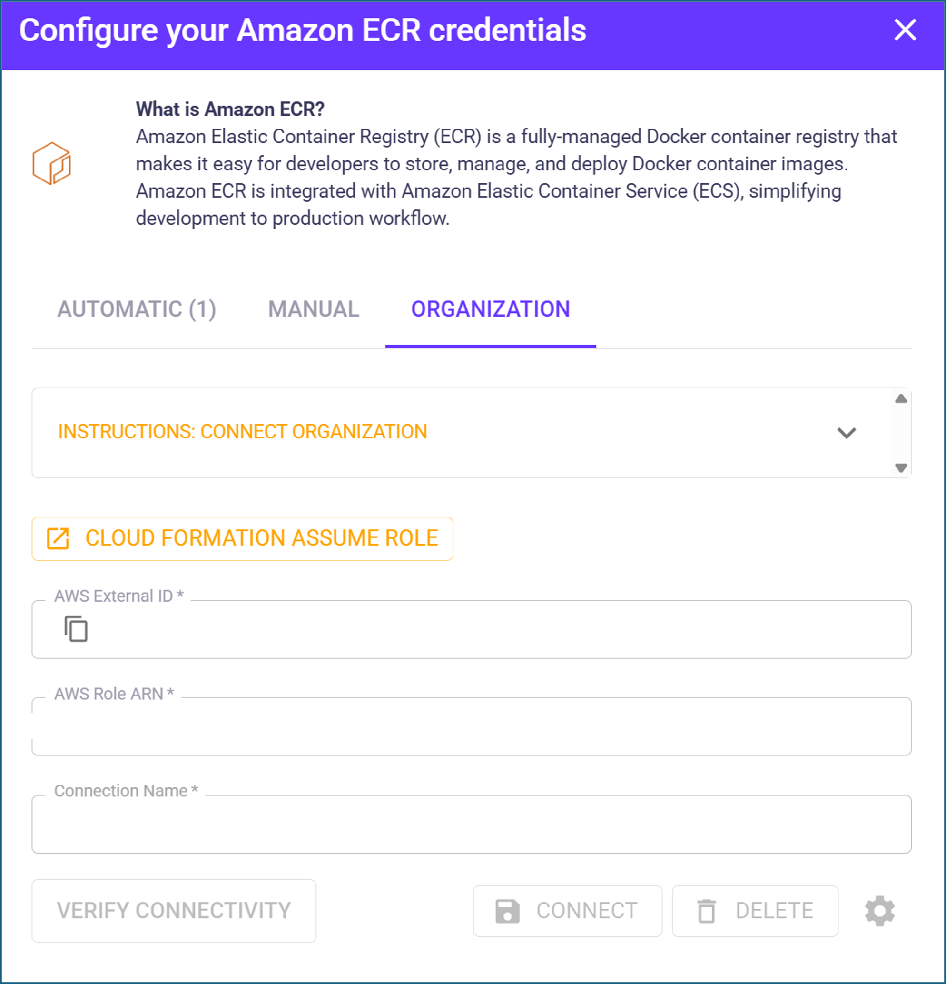Copy the AWS External ID value

click(76, 628)
